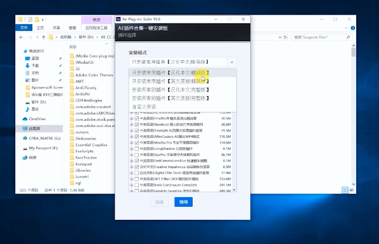Open Explorer recent locations dropdown

coord(37,37)
